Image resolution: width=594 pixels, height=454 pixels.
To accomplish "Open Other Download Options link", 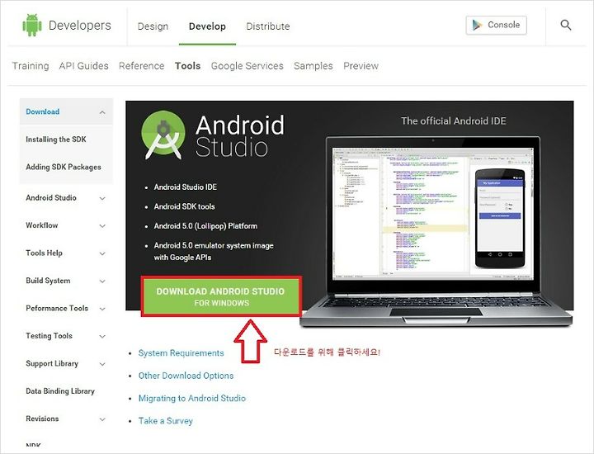I will [x=186, y=376].
